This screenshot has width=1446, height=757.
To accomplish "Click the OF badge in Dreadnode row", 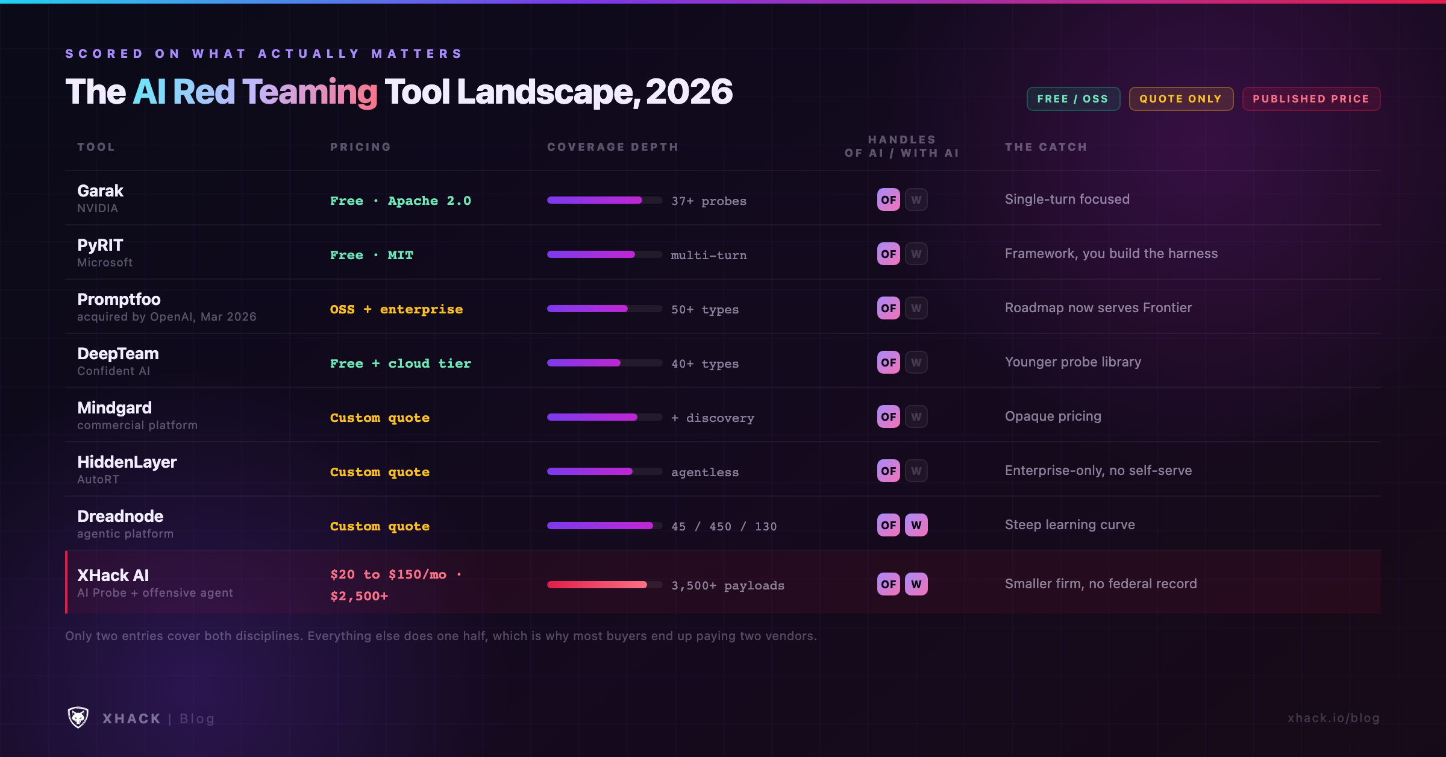I will tap(889, 525).
